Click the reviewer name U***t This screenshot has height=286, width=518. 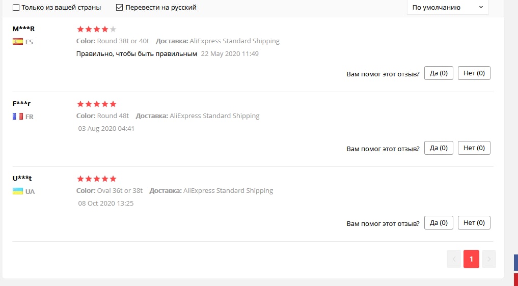click(x=22, y=178)
